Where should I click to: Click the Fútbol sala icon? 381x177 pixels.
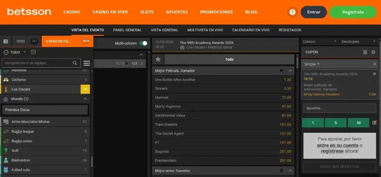click(x=6, y=170)
